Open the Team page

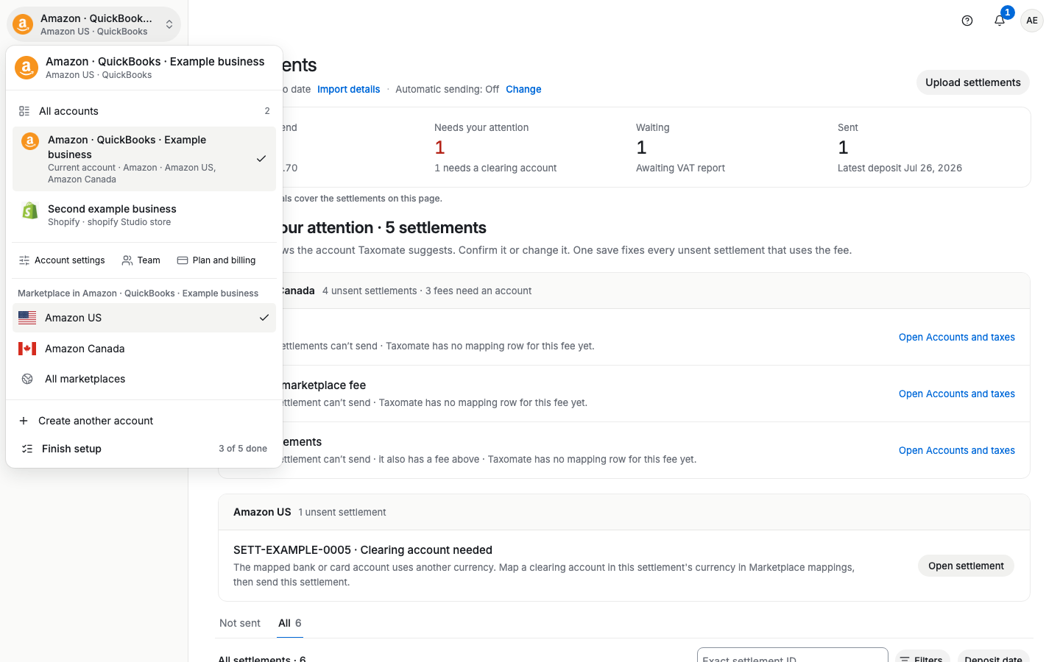(x=141, y=260)
